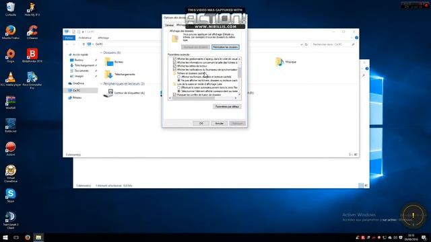Select 'Ne pas afficher les fichiers' radio button
Image resolution: width=431 pixels, height=242 pixels.
178,81
